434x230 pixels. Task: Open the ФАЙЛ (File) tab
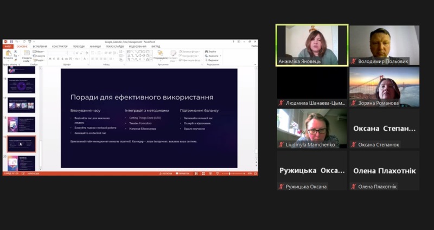8,47
